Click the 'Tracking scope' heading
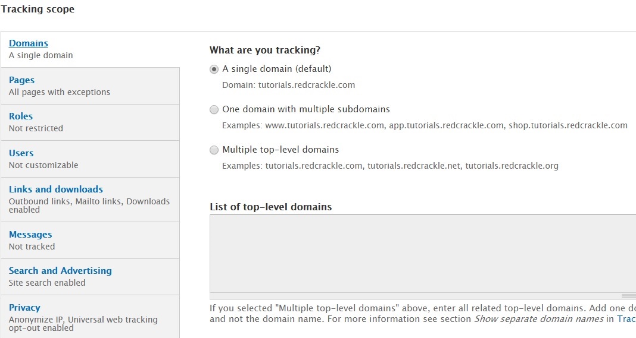The height and width of the screenshot is (338, 636). point(38,9)
